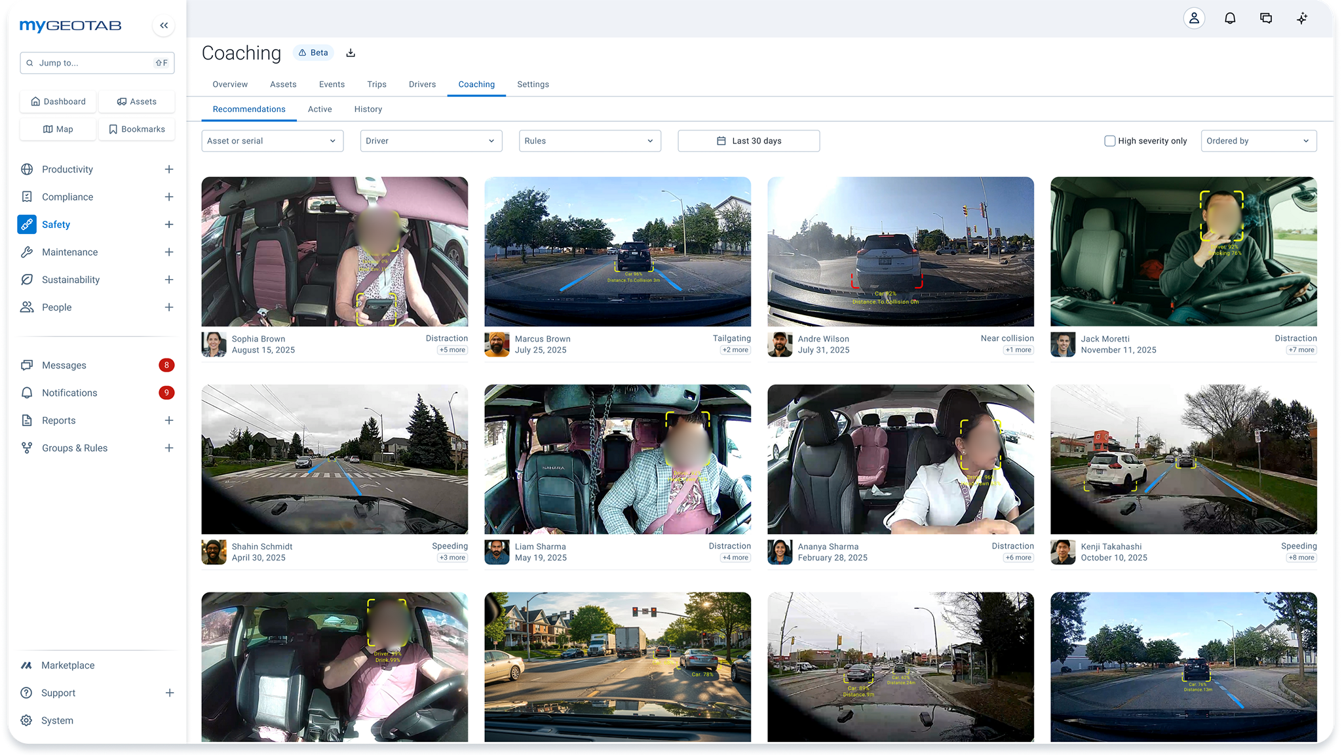Switch to the History tab
Screen dimensions: 1342x755
(368, 109)
